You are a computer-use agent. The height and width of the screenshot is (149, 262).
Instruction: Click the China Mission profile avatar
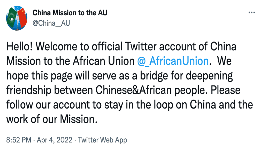(17, 18)
